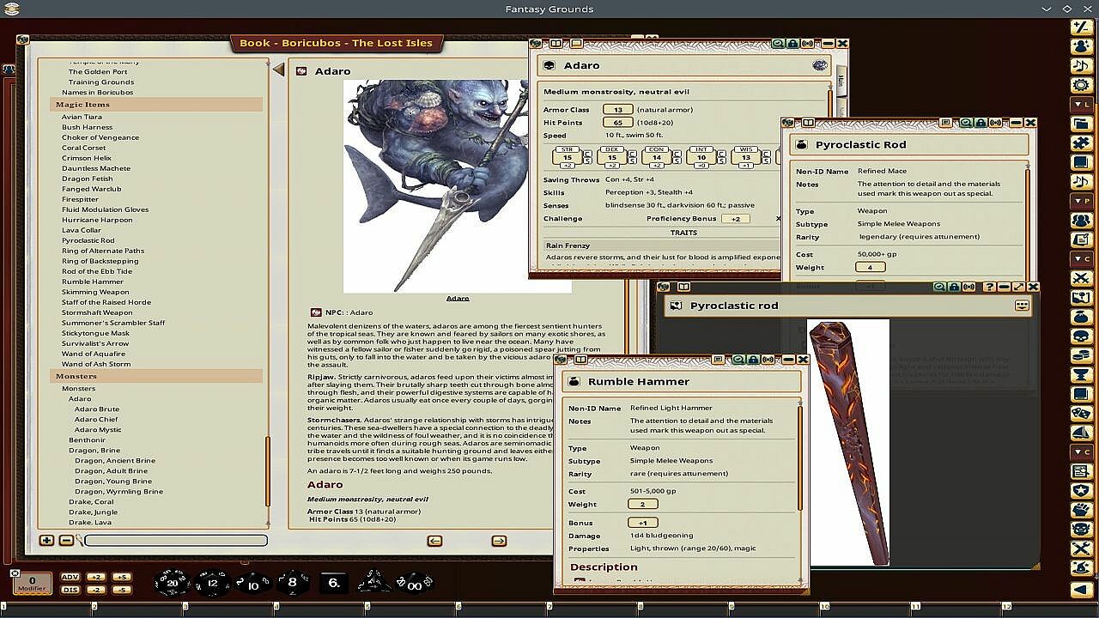This screenshot has height=618, width=1099.
Task: Open the dice tables icon in sidebar
Action: point(1081,414)
